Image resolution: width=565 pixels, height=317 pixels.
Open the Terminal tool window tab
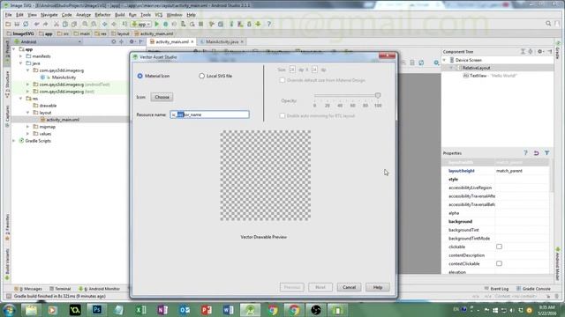click(60, 289)
